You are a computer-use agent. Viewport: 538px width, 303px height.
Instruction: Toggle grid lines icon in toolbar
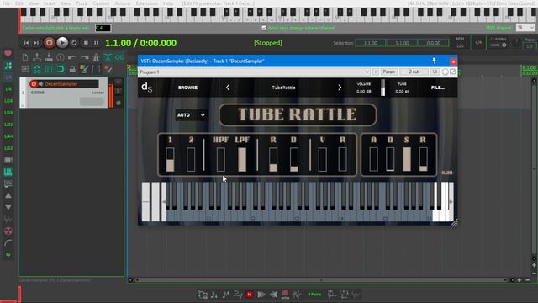point(49,69)
